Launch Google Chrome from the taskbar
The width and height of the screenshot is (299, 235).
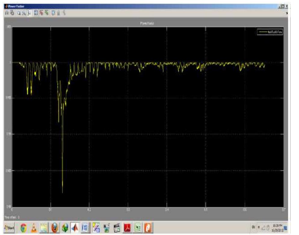(x=23, y=228)
